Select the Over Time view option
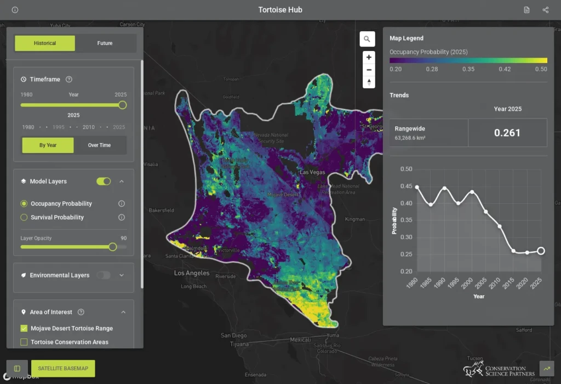561x384 pixels. tap(100, 145)
